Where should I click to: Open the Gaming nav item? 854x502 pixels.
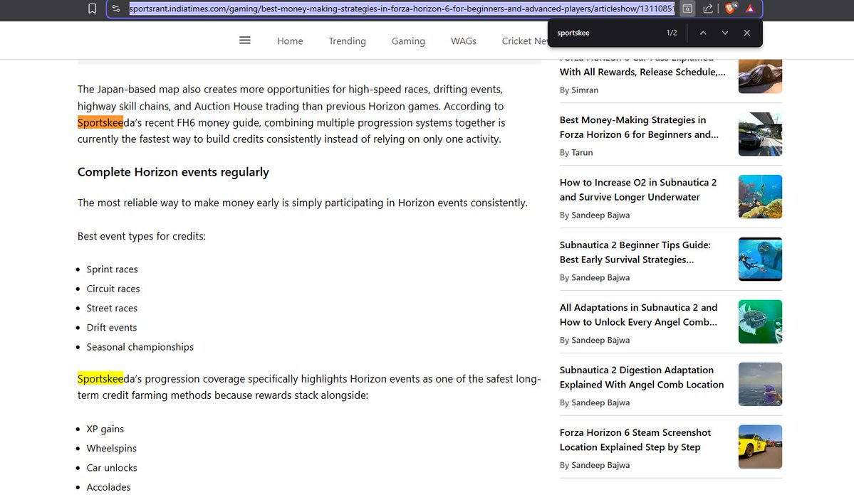click(408, 41)
